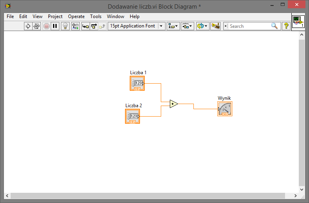Click the Clean Up Diagram button

click(215, 26)
